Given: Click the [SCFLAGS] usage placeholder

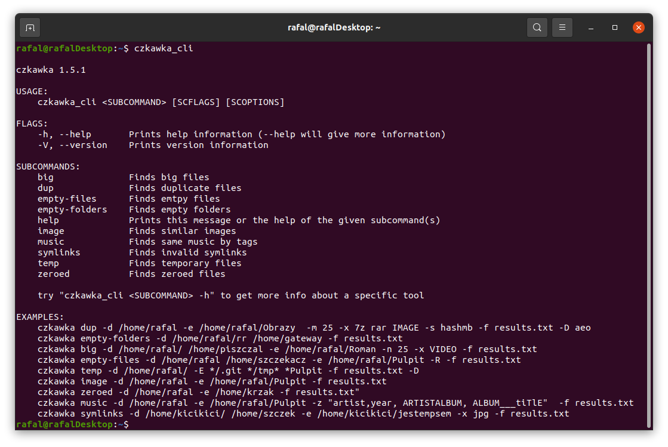Looking at the screenshot, I should (x=196, y=102).
